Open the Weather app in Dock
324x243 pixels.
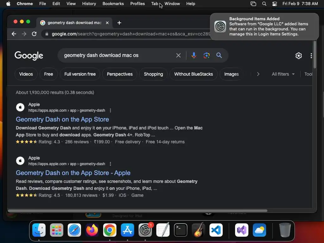coord(259,230)
